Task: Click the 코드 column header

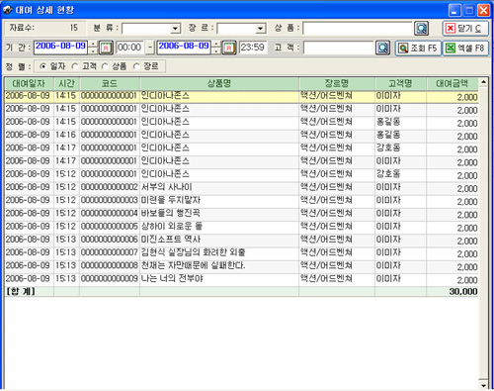Action: tap(110, 84)
